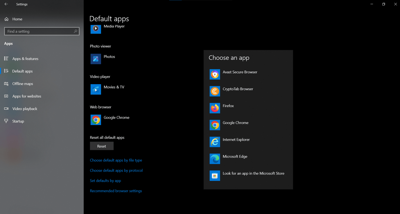The image size is (400, 214).
Task: Click the Startup sidebar icon
Action: pyautogui.click(x=6, y=121)
